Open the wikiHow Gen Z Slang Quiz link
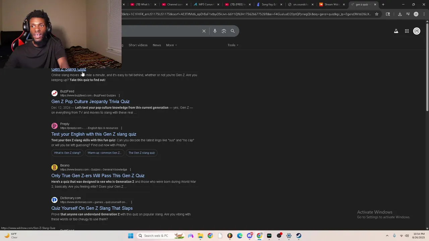Image resolution: width=429 pixels, height=241 pixels. pos(69,69)
